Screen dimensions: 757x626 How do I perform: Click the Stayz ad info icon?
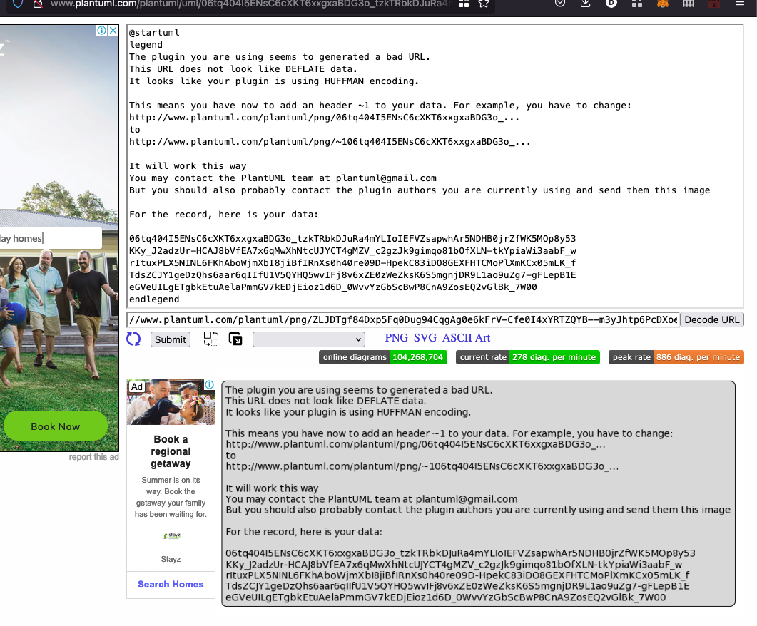(x=210, y=384)
